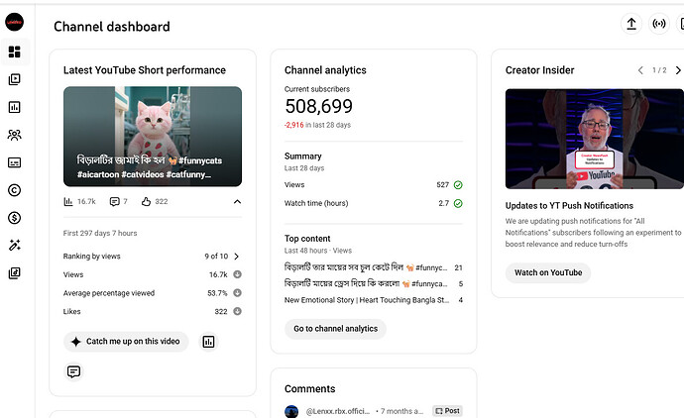Click the indicator icon beside Views 16.7k
Image resolution: width=684 pixels, height=418 pixels.
click(x=237, y=274)
